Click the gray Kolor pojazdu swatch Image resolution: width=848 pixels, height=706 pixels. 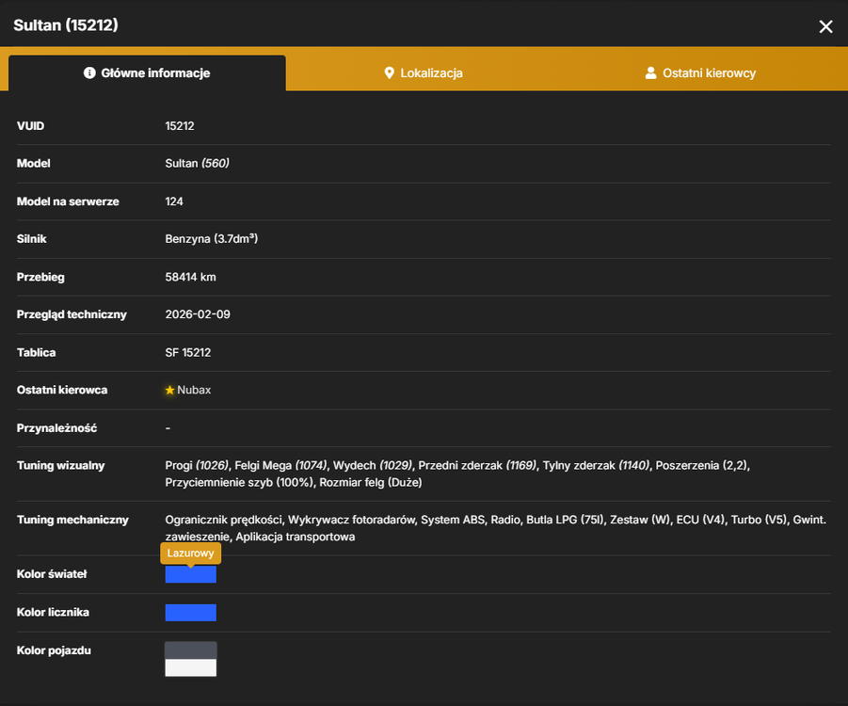(x=190, y=650)
